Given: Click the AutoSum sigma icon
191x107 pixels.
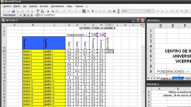Looking at the screenshot, I should [x=93, y=11].
